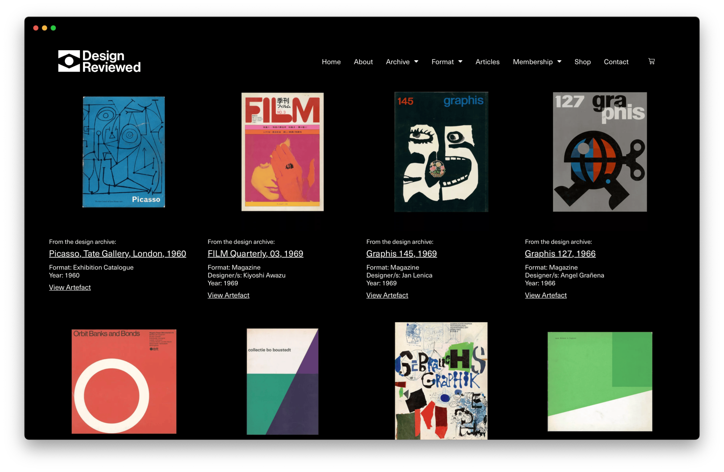Expand the Membership dropdown arrow
Screen dimensions: 724x472
560,62
